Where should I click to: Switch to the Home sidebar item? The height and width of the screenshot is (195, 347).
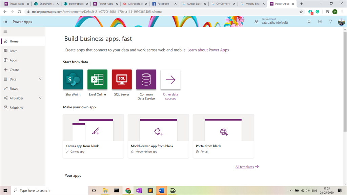pyautogui.click(x=14, y=41)
